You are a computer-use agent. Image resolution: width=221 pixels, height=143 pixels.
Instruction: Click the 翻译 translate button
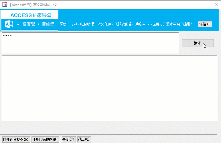coord(198,43)
